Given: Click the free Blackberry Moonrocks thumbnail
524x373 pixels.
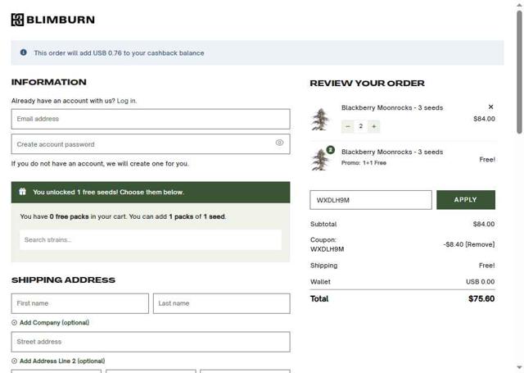Looking at the screenshot, I should [x=320, y=160].
